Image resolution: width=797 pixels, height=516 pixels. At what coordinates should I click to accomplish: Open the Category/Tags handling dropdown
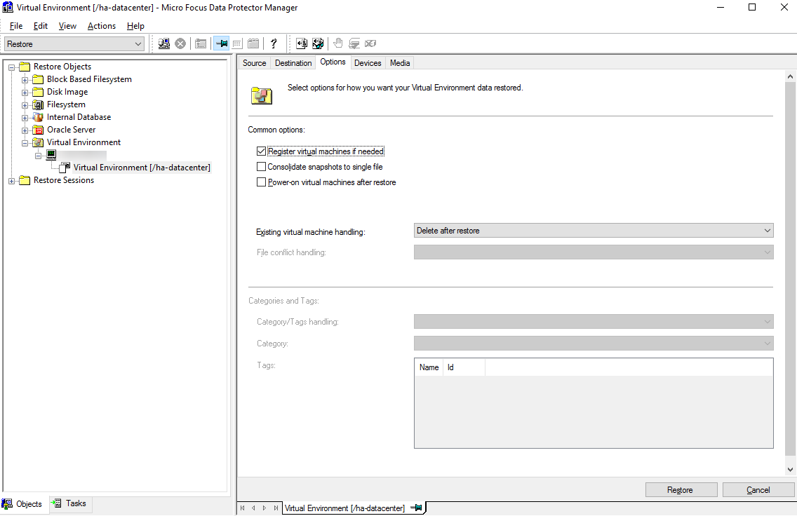594,322
